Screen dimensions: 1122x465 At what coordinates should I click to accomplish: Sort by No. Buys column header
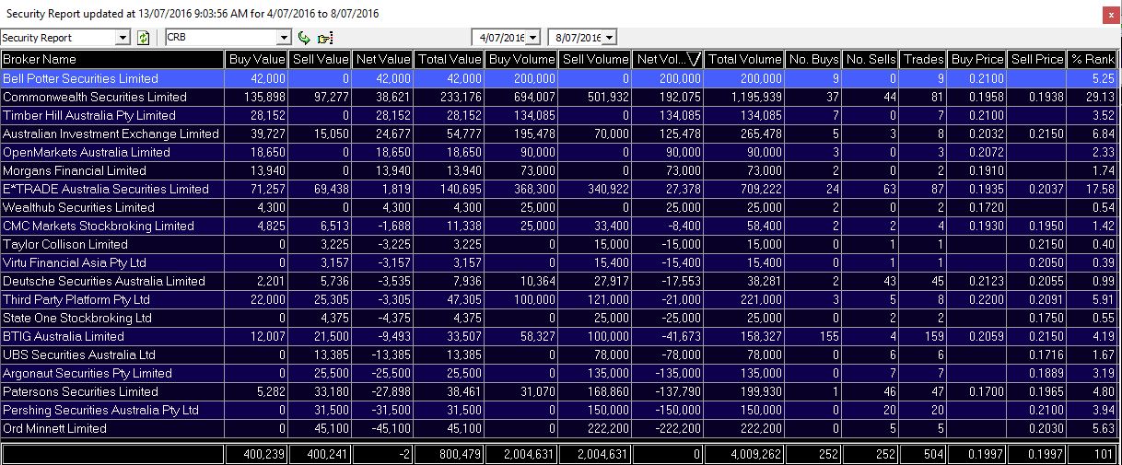tap(814, 60)
